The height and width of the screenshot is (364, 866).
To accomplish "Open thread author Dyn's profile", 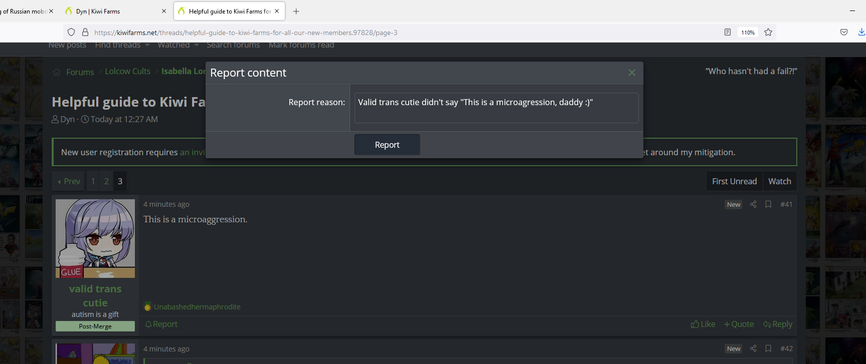I will click(x=67, y=119).
